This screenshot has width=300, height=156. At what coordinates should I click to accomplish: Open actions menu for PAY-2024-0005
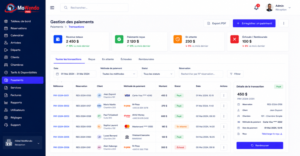(224, 137)
